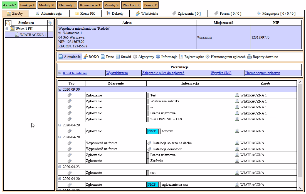Collapse the 2020-09-30 date group

60,90
